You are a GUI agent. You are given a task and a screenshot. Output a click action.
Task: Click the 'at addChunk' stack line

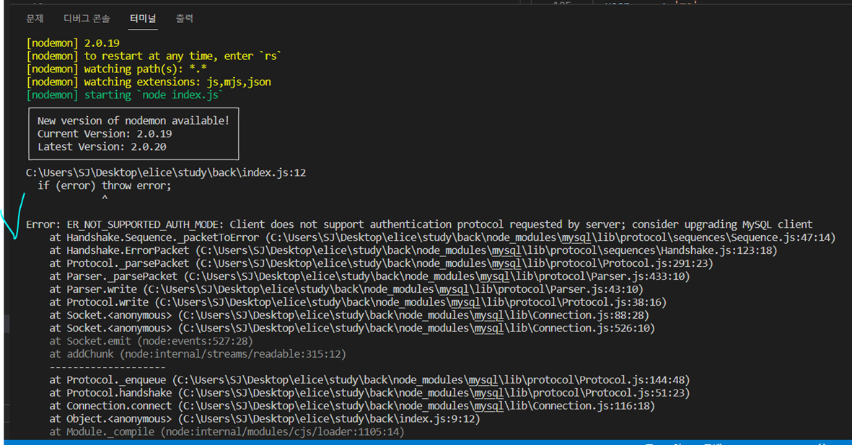coord(198,354)
